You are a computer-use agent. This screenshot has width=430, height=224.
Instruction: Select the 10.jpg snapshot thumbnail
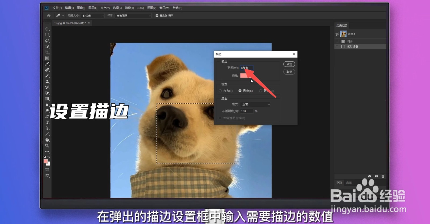pos(343,34)
